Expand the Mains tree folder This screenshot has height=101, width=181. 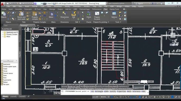2,37
